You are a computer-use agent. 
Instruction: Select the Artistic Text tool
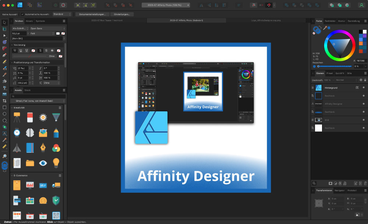[x=4, y=133]
